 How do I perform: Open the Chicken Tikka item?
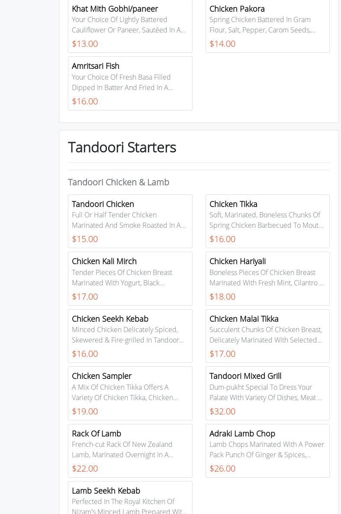[x=233, y=204]
